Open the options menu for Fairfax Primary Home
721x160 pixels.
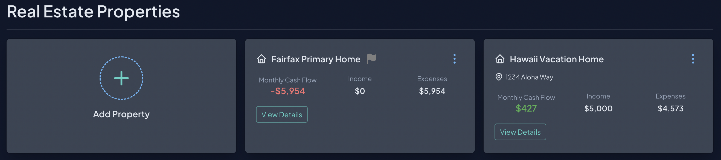[455, 59]
